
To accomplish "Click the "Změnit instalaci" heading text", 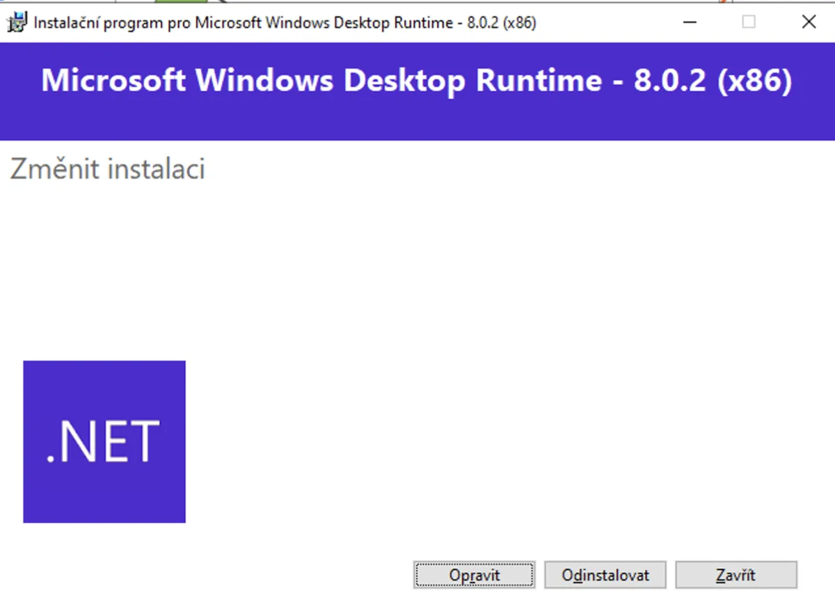I will (107, 169).
